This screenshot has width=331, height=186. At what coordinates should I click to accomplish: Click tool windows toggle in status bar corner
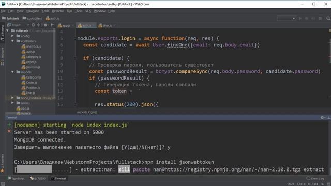[x=3, y=184]
